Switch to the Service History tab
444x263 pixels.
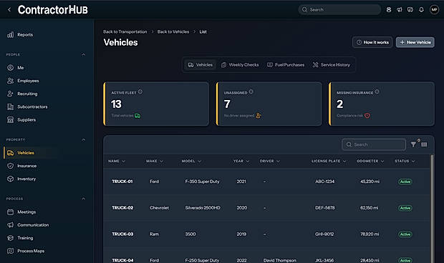[332, 65]
